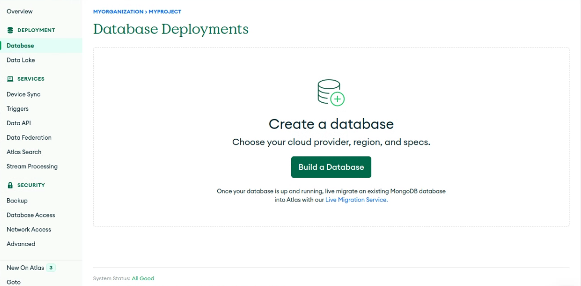The image size is (581, 286).
Task: Go to Device Sync
Action: (x=24, y=94)
